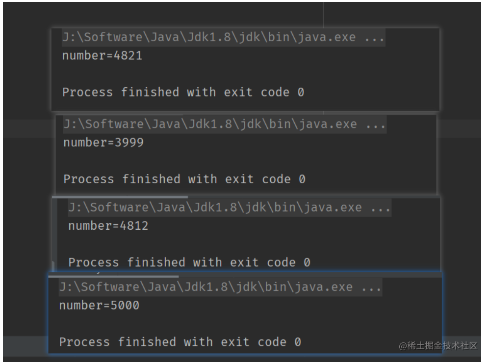Click the number=3999 output line
The image size is (489, 362).
103,143
